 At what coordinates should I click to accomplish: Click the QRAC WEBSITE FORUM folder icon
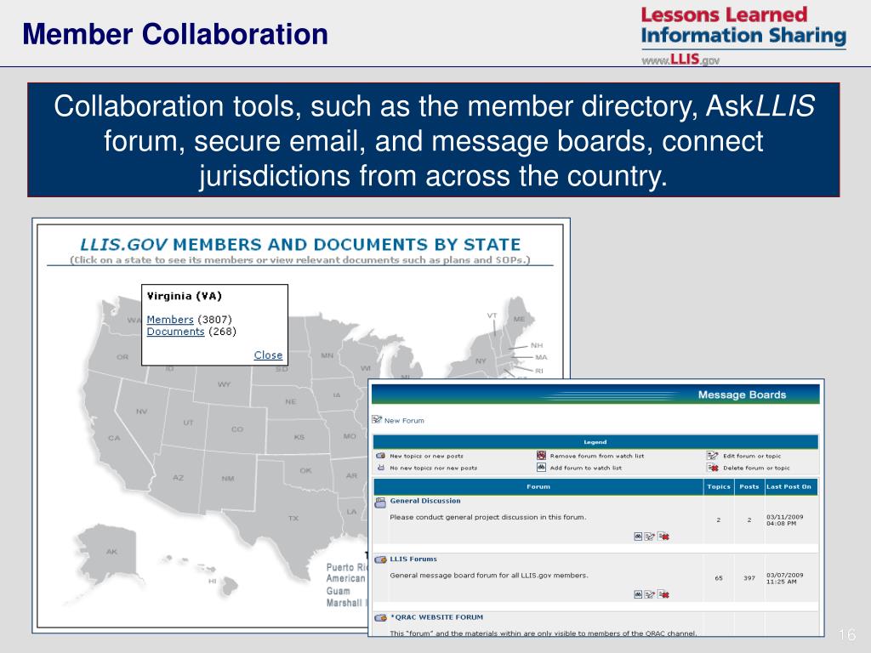point(380,617)
